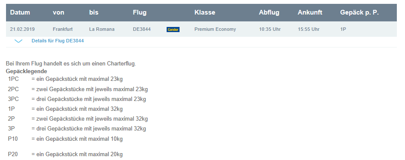This screenshot has height=160, width=405.
Task: Click flight number DE3844 in the row
Action: pos(142,30)
